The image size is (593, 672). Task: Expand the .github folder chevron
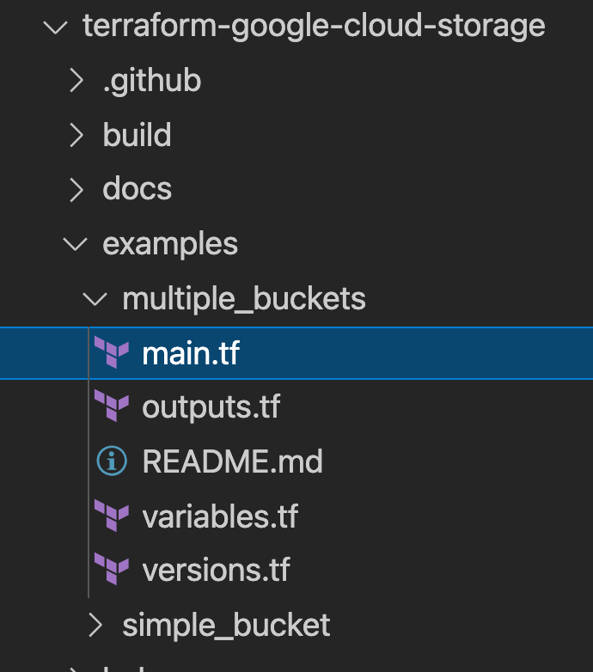76,81
